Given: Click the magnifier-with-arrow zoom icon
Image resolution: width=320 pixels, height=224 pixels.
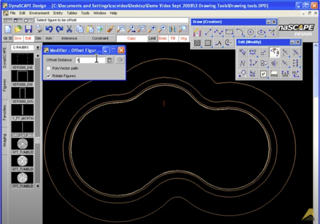Looking at the screenshot, I should (131, 29).
